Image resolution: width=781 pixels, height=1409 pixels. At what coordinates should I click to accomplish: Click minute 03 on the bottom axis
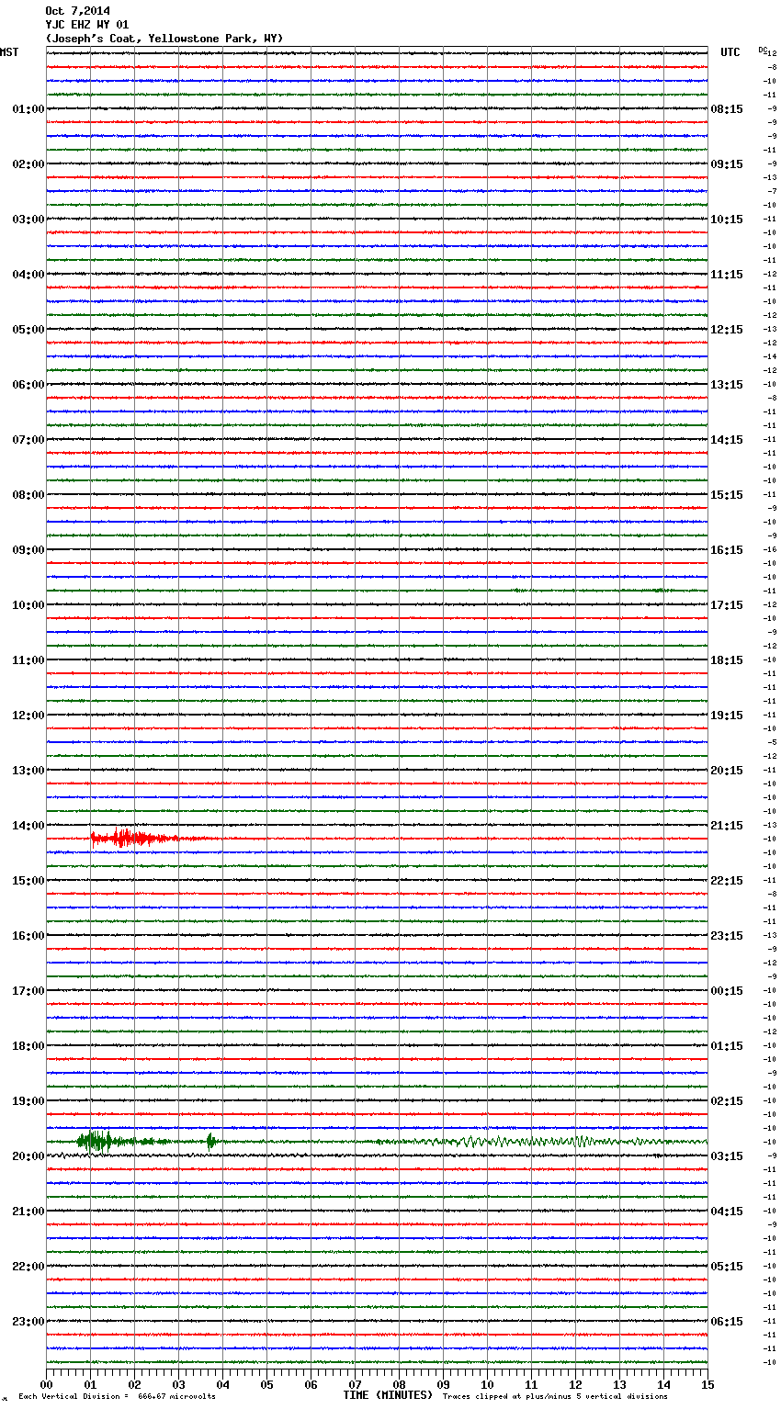pos(179,1384)
